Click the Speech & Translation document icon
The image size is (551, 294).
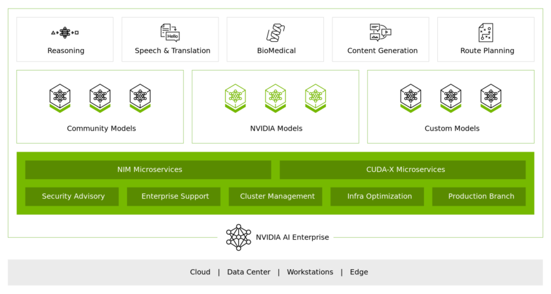(170, 33)
